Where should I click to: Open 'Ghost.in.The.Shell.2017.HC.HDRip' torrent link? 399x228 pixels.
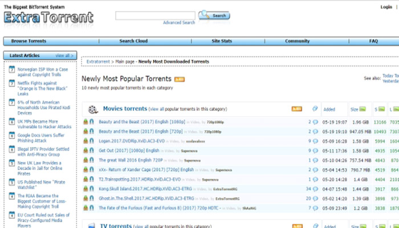click(x=146, y=198)
